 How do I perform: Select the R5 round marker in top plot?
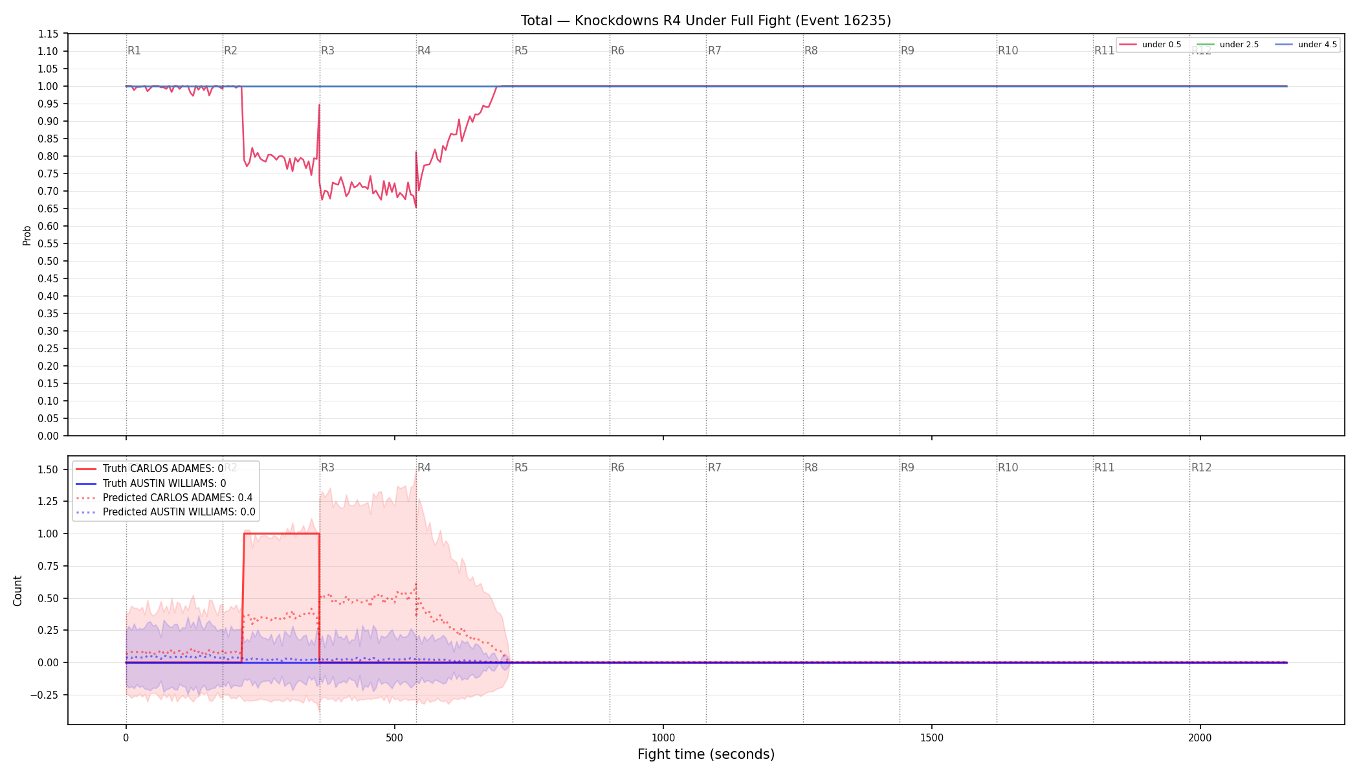tap(521, 51)
